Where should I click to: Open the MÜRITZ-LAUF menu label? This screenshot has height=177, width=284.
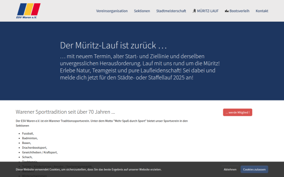tap(208, 11)
